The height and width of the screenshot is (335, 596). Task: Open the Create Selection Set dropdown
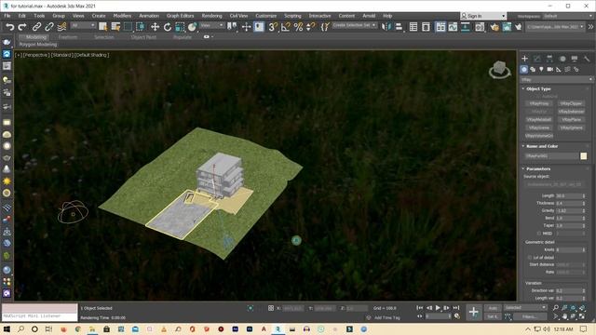(355, 25)
